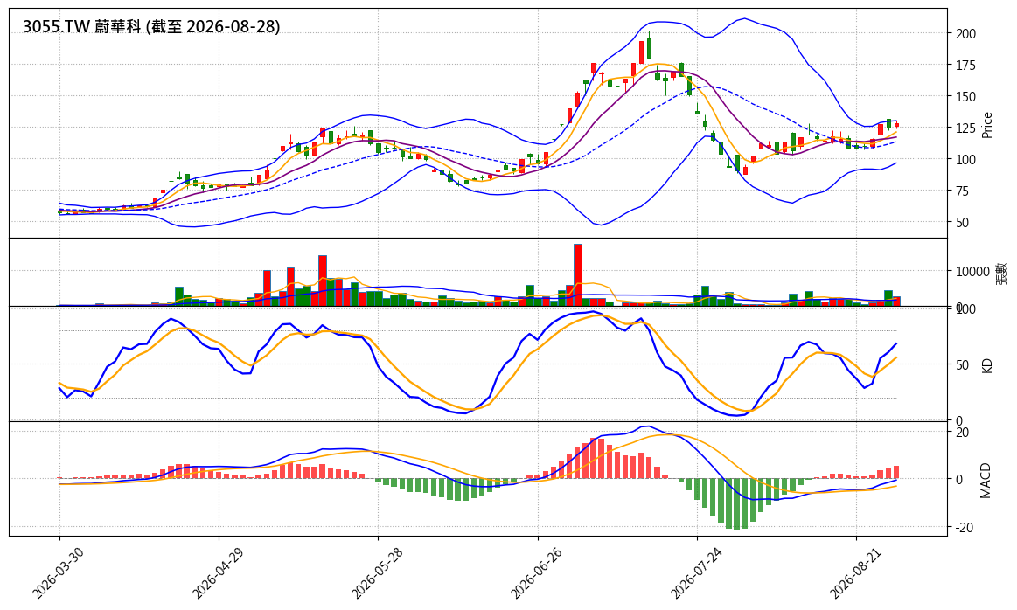
Task: Click the 20 tick on the MACD axis
Action: [961, 433]
